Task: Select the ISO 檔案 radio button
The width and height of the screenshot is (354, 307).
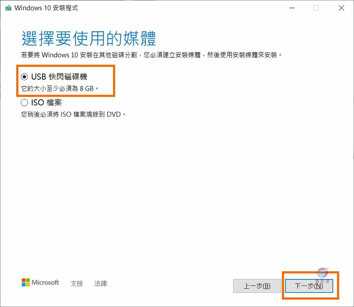Action: coord(25,103)
